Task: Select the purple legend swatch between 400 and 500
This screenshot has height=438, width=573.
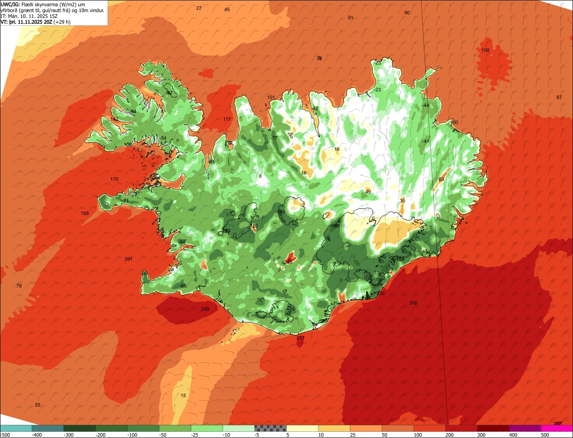Action: (525, 428)
